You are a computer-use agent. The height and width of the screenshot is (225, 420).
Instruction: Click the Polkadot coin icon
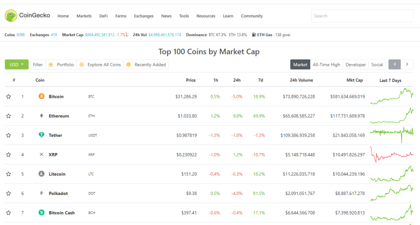point(41,193)
